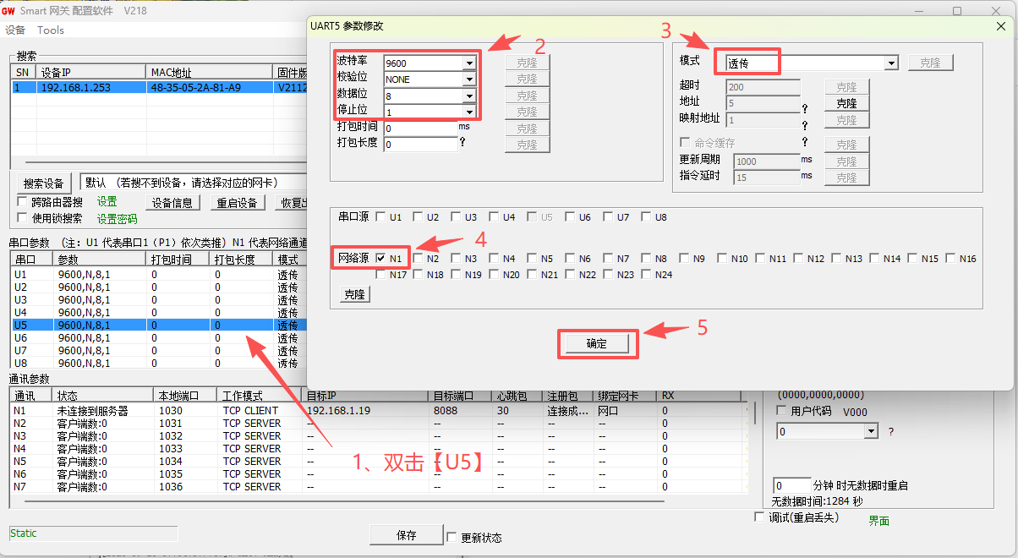Expand the 停止位 stop bit dropdown
The height and width of the screenshot is (558, 1018).
tap(469, 112)
